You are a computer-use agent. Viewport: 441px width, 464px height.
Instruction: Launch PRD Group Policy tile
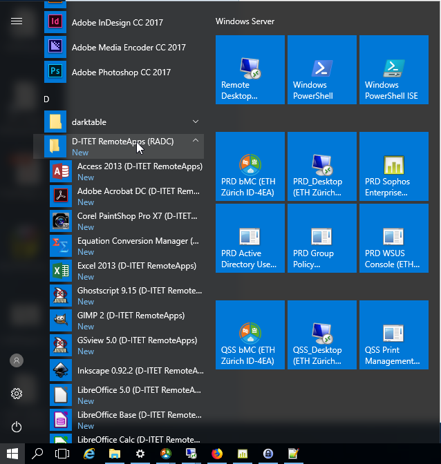(322, 238)
